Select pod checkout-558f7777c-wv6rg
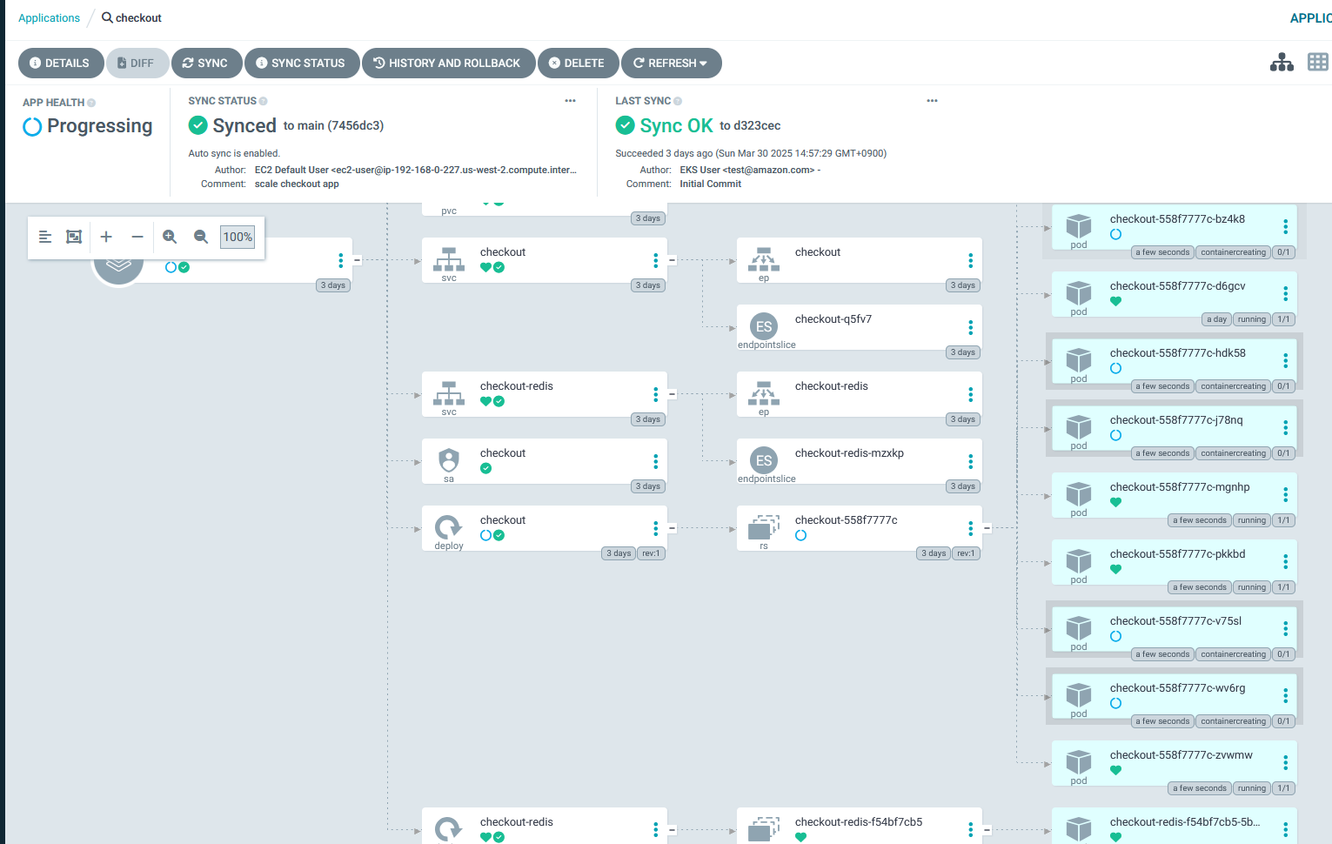 [1174, 696]
